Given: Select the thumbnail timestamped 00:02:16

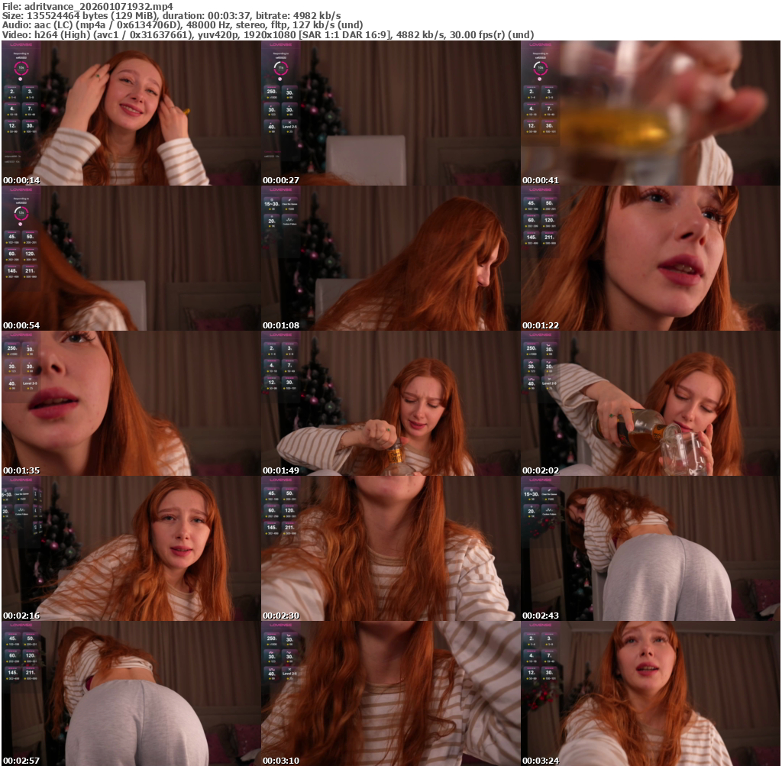Looking at the screenshot, I should click(x=131, y=548).
